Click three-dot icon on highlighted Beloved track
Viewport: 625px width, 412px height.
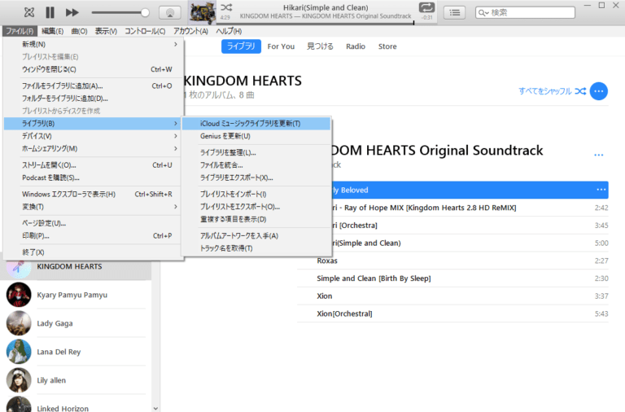[x=601, y=190]
